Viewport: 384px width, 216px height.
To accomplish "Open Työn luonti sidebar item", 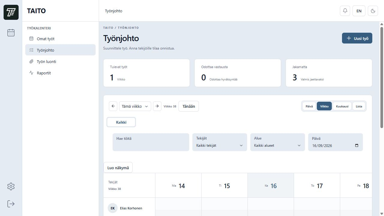I will coord(60,61).
